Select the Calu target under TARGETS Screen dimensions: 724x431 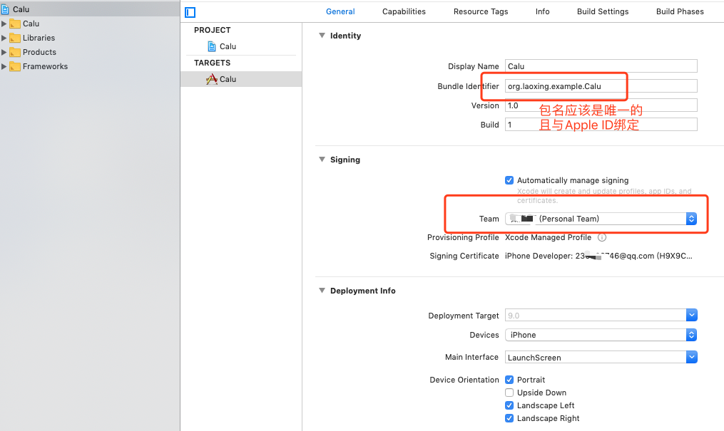tap(241, 79)
